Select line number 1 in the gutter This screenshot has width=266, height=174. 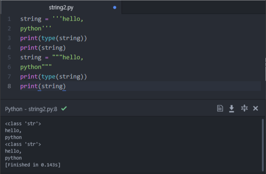pyautogui.click(x=9, y=19)
